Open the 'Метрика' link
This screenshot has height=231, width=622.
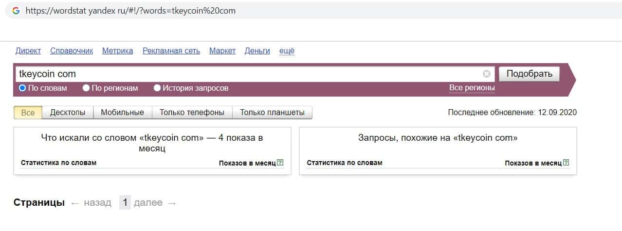[117, 50]
